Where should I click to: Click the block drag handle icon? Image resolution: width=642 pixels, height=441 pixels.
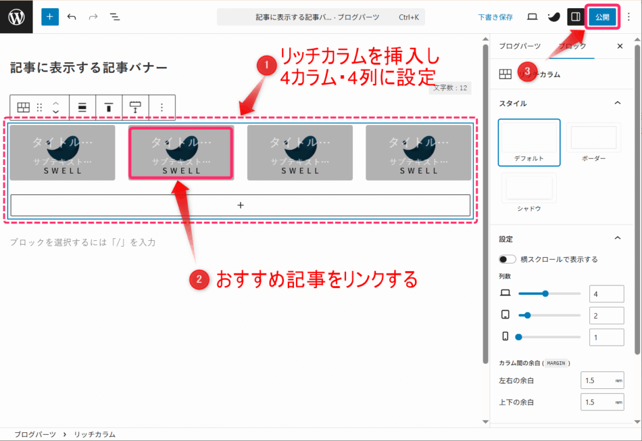[39, 107]
